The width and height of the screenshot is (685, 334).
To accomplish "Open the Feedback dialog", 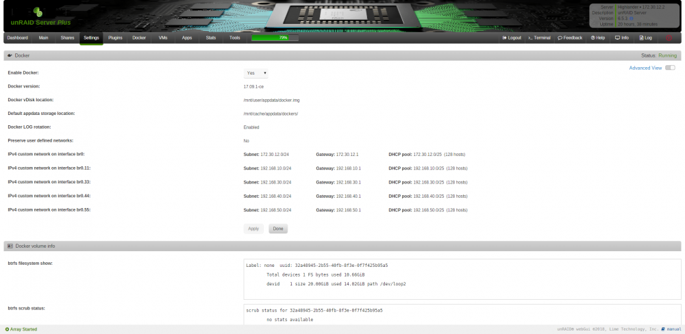I will [570, 38].
